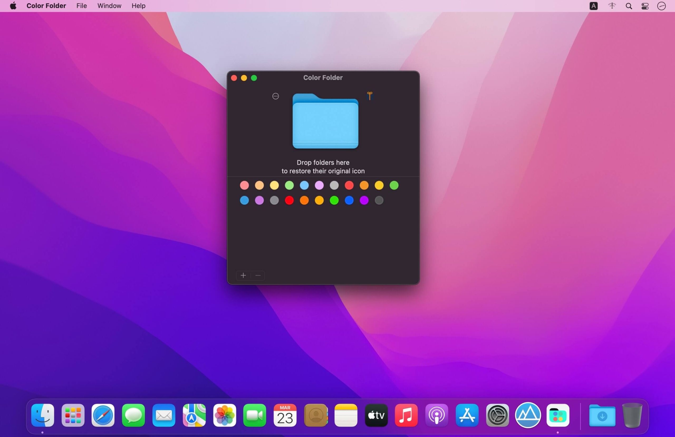This screenshot has height=437, width=675.
Task: Select the gray color swatch first row
Action: (x=334, y=185)
